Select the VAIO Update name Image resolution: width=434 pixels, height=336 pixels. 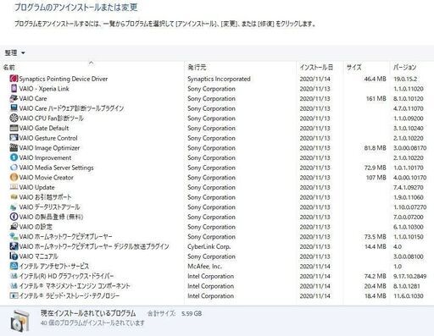[36, 187]
